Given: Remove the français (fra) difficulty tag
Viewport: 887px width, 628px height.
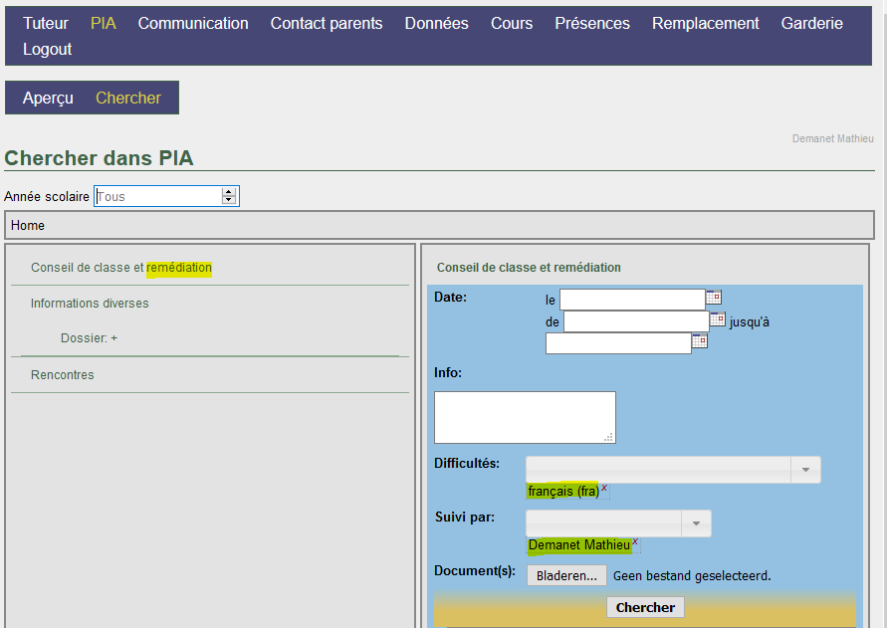Looking at the screenshot, I should pyautogui.click(x=604, y=488).
